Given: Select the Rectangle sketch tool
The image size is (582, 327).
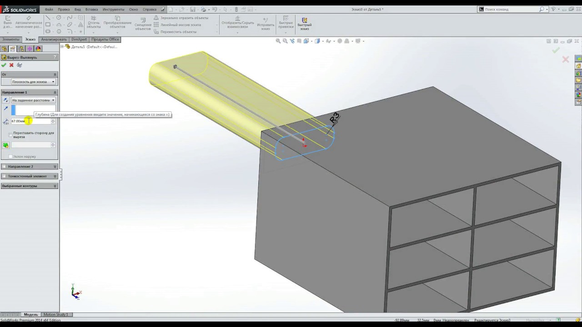Looking at the screenshot, I should [48, 25].
